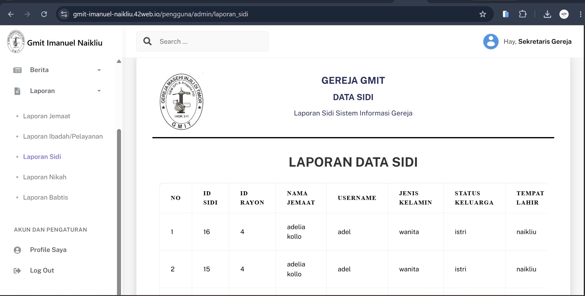This screenshot has height=296, width=585.
Task: Open the browser profile avatar
Action: (564, 14)
